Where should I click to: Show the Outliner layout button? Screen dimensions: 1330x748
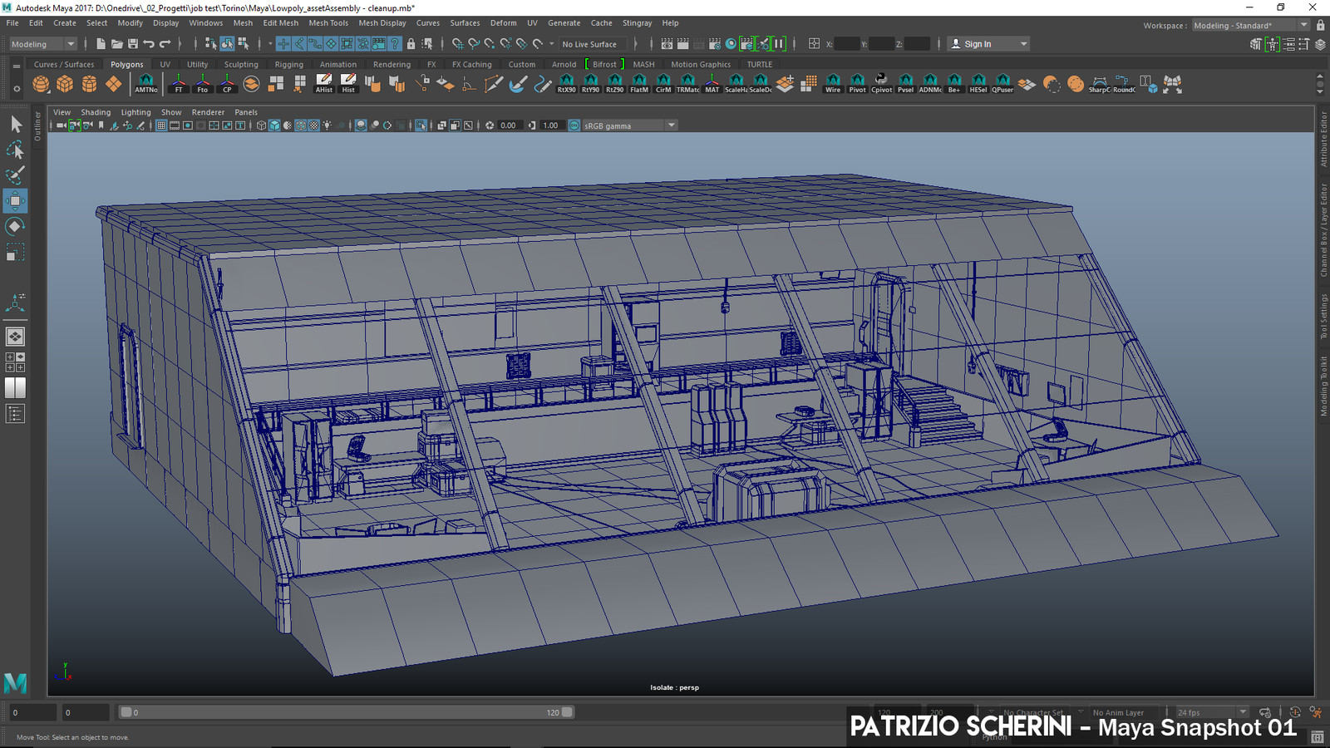tap(15, 414)
